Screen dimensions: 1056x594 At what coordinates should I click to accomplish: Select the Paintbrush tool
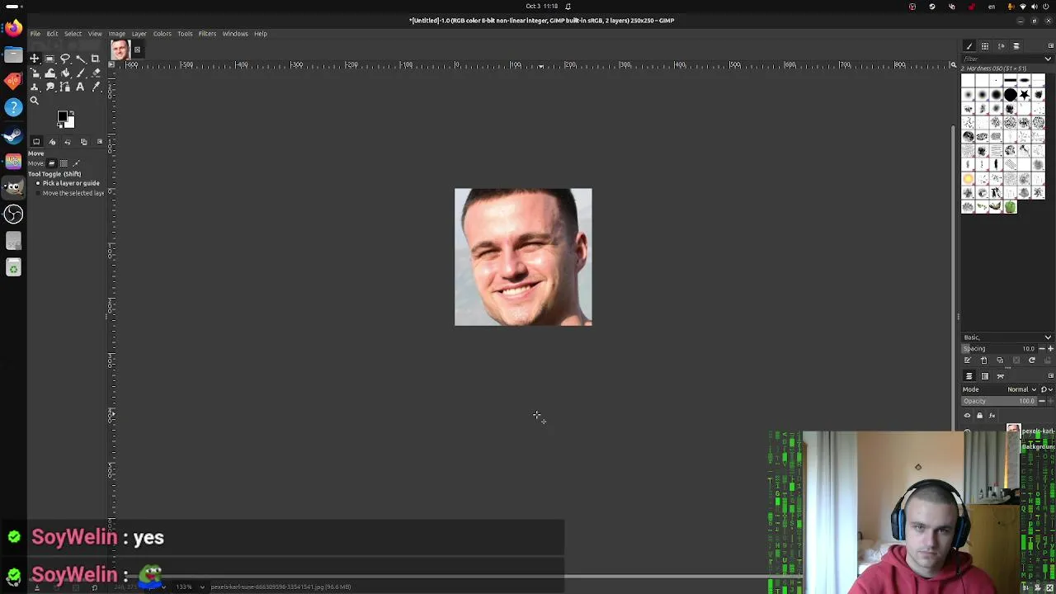coord(80,73)
